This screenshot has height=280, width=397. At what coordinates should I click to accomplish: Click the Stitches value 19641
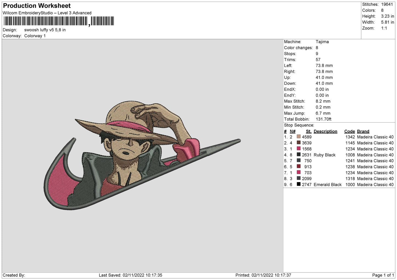[387, 4]
